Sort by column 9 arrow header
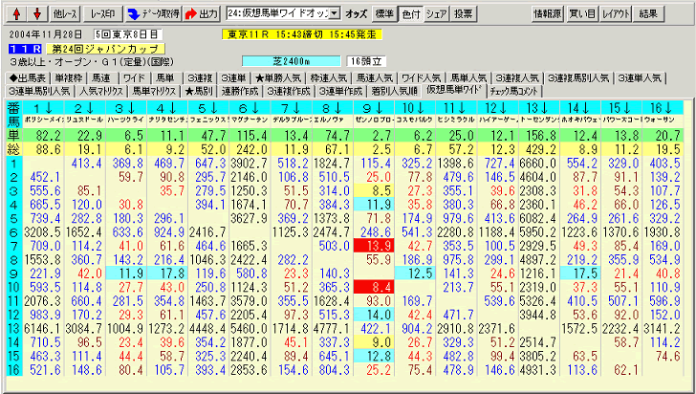The width and height of the screenshot is (696, 394). click(374, 107)
